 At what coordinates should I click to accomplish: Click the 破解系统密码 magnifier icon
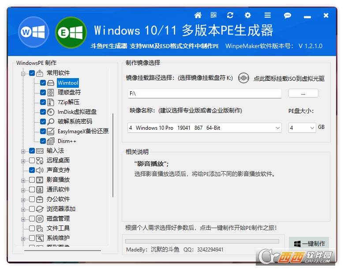coord(51,122)
